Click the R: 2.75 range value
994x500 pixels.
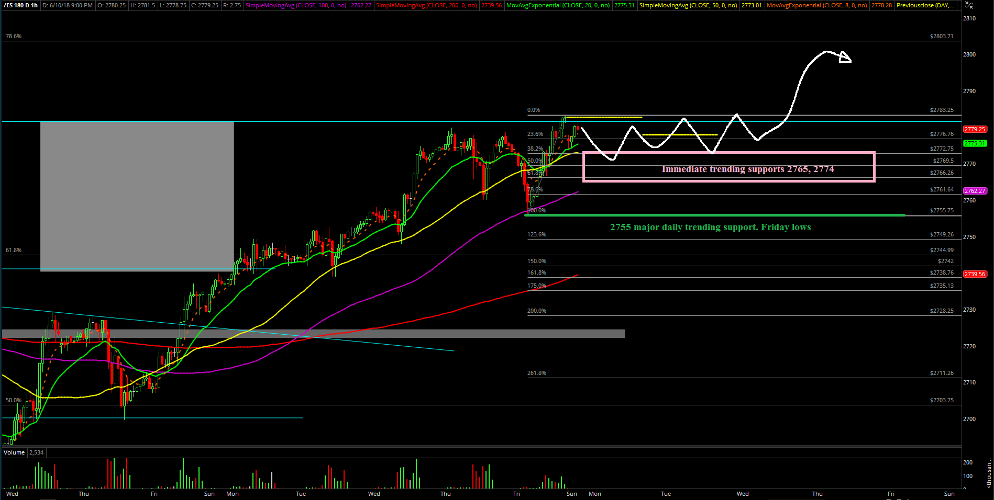[231, 5]
